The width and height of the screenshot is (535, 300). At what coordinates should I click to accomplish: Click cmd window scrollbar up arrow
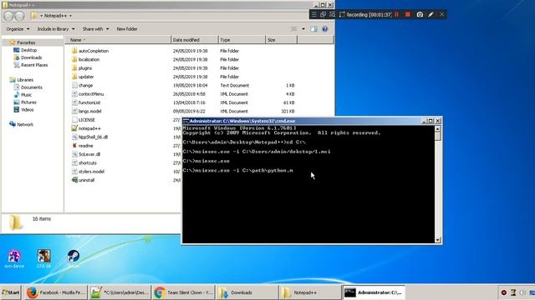point(438,128)
